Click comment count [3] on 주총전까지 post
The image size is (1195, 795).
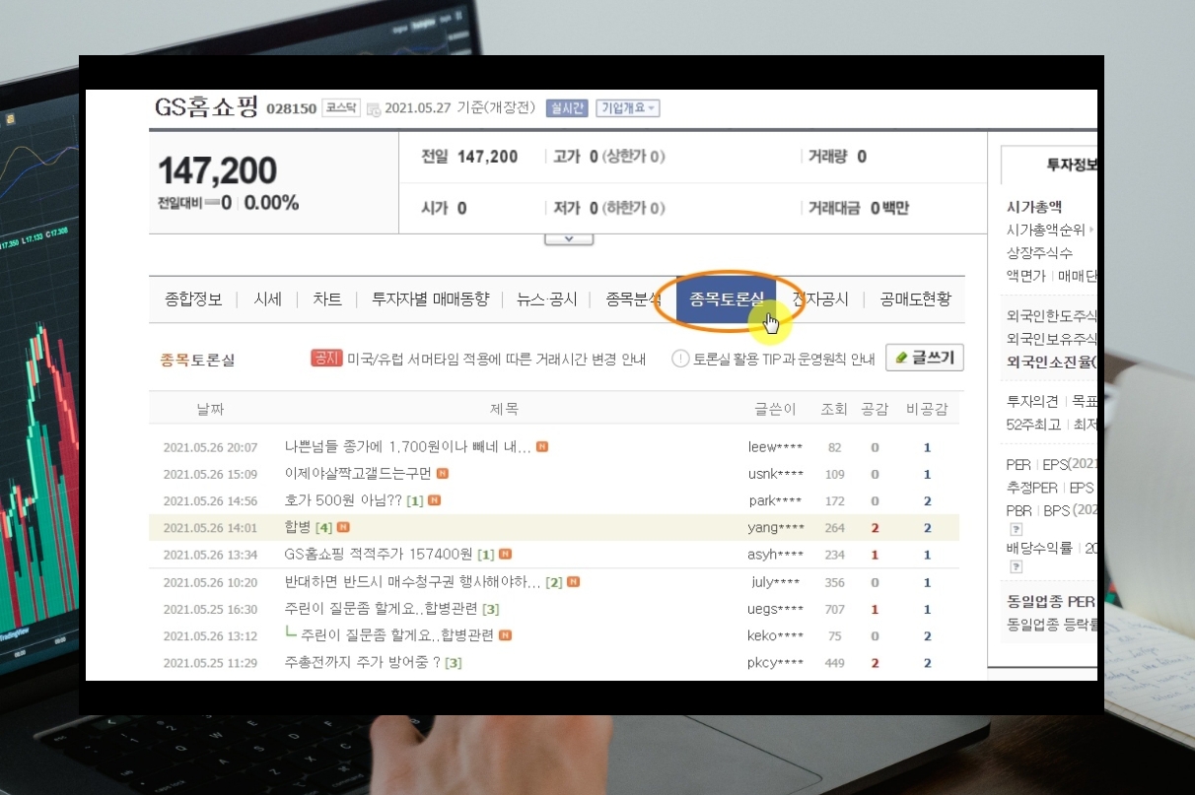pos(453,663)
